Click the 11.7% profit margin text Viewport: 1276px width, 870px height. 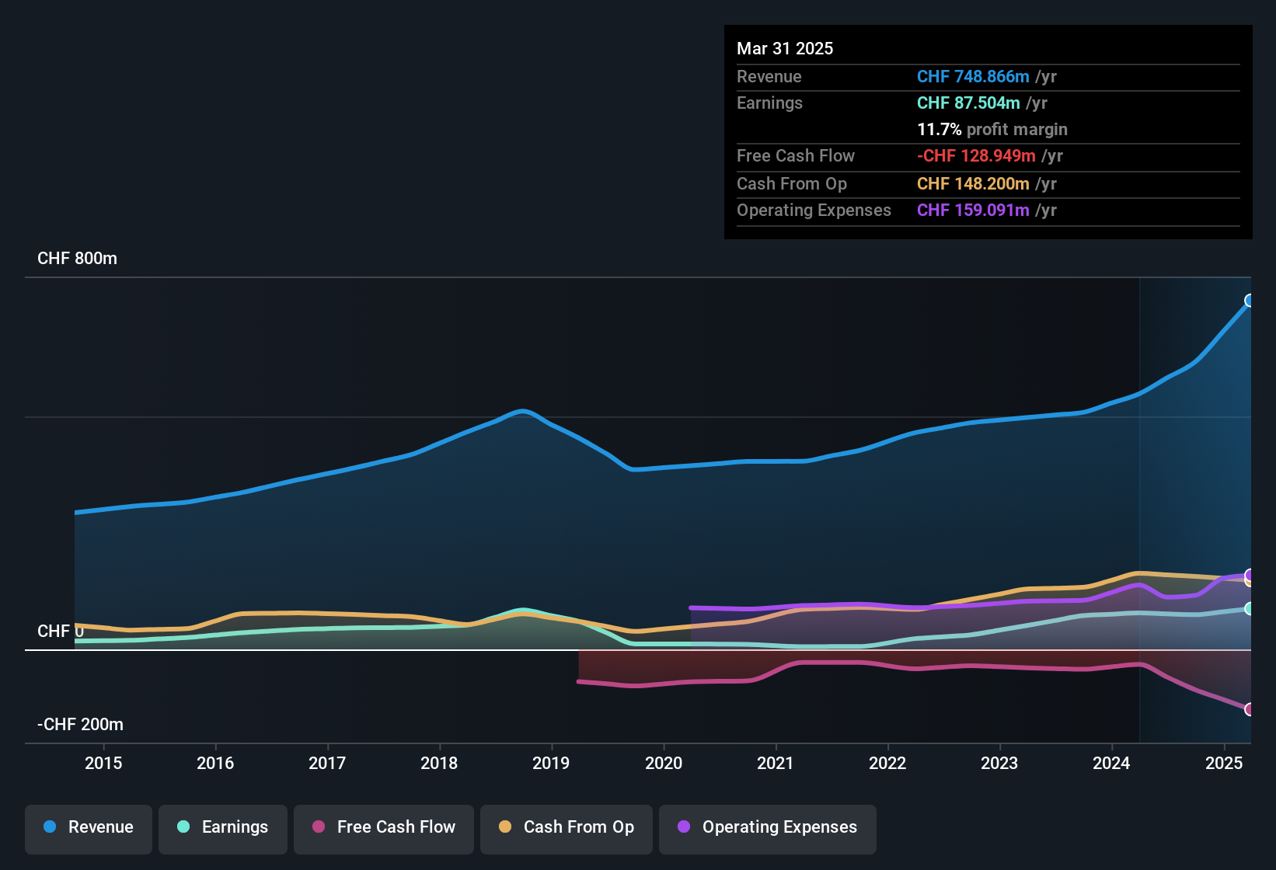tap(992, 130)
